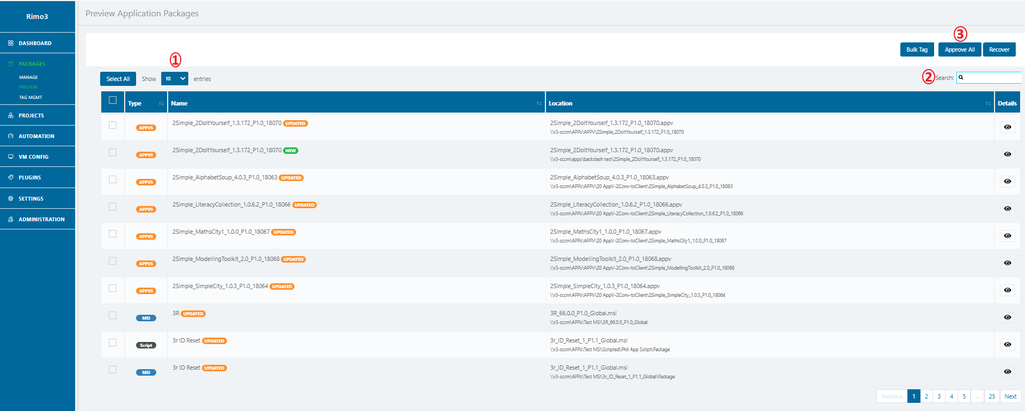Jump to pagination page 25
Viewport: 1025px width, 411px height.
pyautogui.click(x=992, y=396)
